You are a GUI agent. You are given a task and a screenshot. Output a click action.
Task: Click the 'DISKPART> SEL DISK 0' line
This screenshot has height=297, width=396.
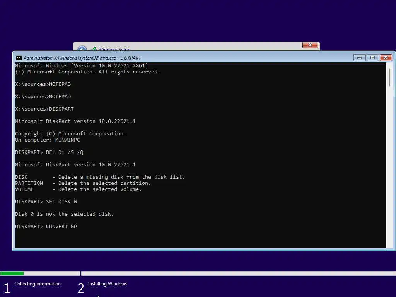46,202
